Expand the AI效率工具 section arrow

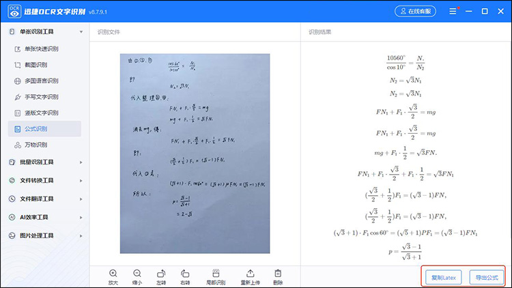pos(81,218)
